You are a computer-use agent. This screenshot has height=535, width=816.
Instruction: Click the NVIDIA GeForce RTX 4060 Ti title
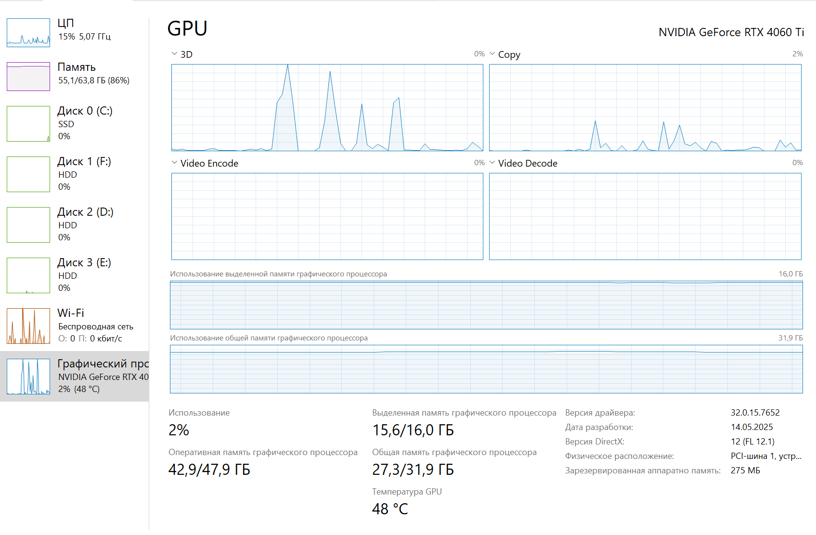click(731, 32)
